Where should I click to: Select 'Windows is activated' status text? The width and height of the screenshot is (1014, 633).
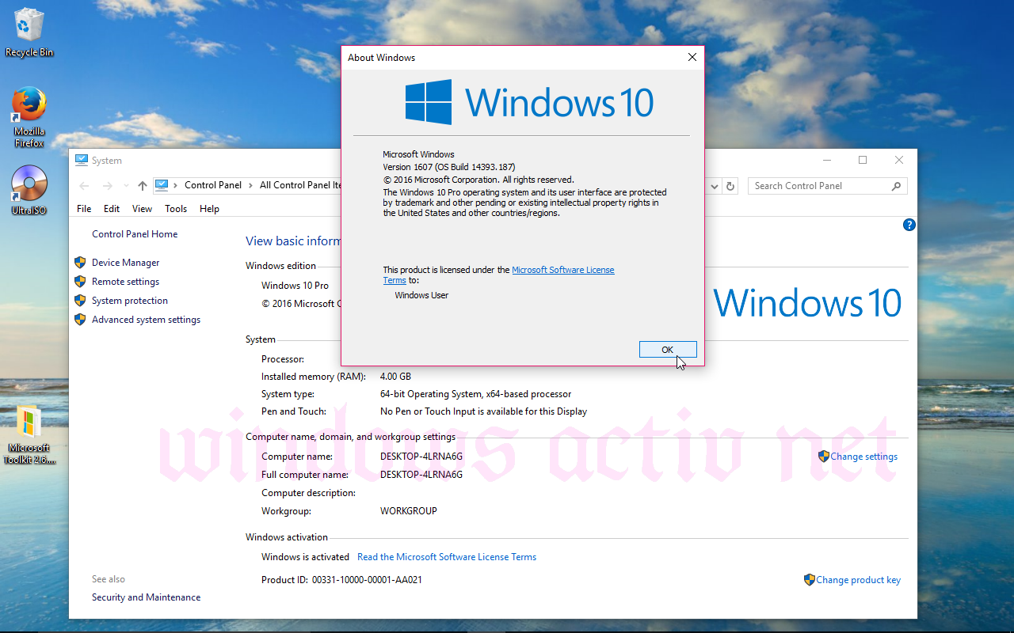pos(305,557)
